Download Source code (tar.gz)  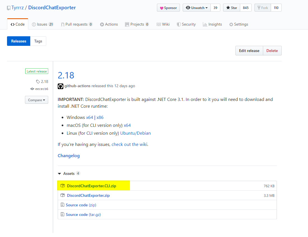pos(83,215)
